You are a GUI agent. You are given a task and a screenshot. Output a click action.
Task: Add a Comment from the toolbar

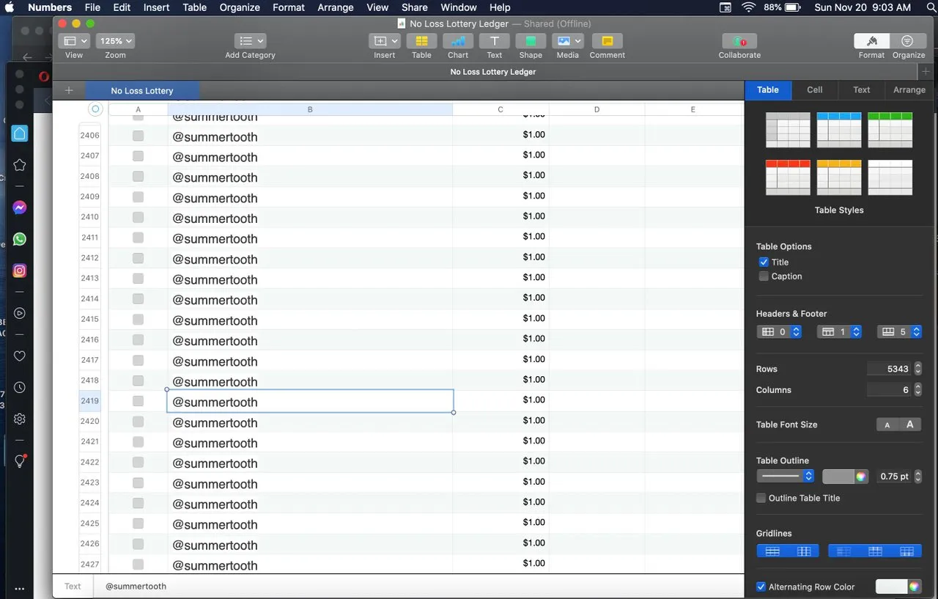point(607,41)
